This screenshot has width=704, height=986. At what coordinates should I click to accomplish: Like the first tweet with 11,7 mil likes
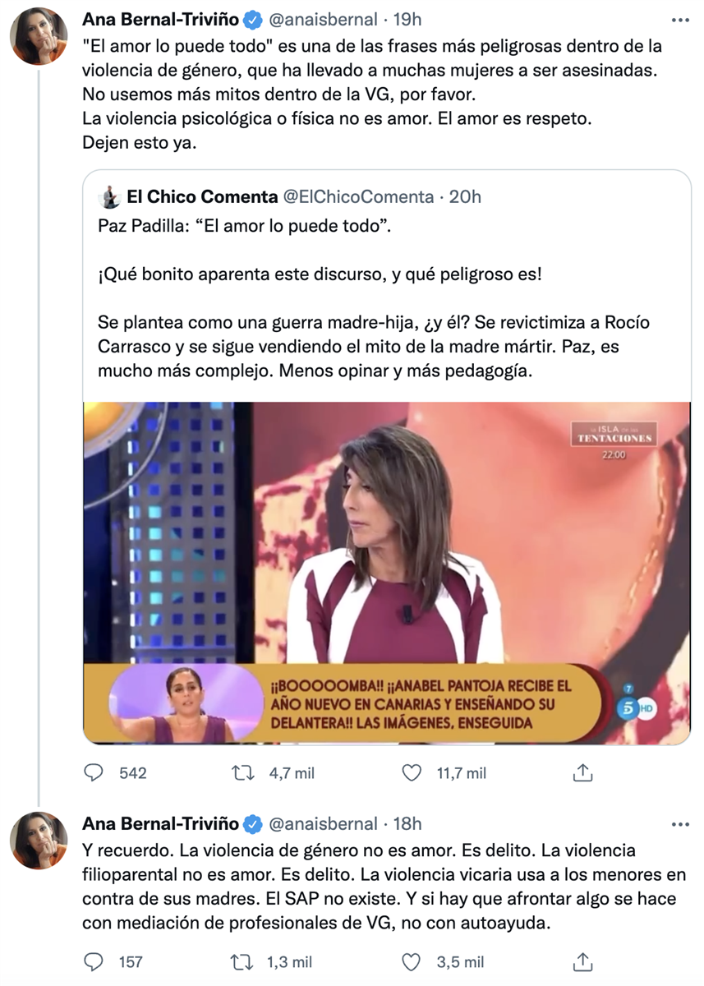(413, 772)
